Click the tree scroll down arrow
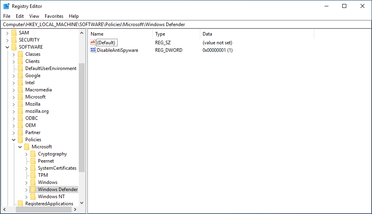372x214 pixels. pyautogui.click(x=82, y=203)
